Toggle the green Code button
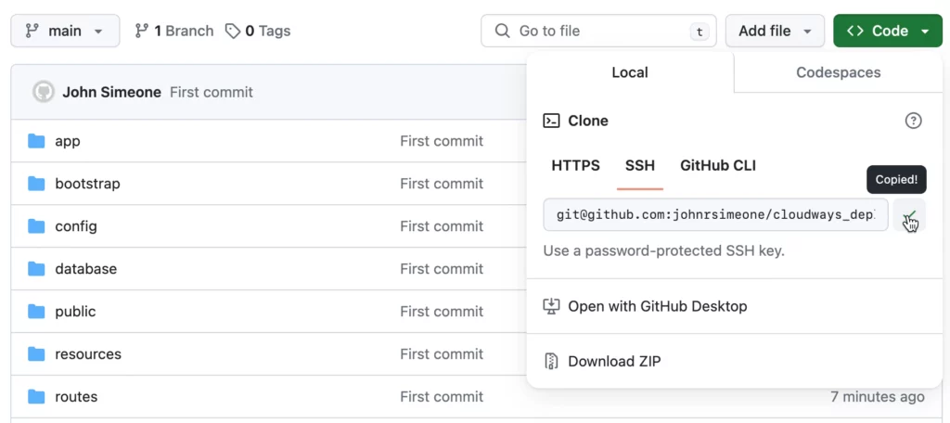This screenshot has width=950, height=423. [x=888, y=31]
